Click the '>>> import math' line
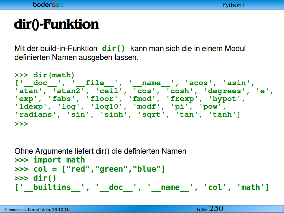 point(50,160)
